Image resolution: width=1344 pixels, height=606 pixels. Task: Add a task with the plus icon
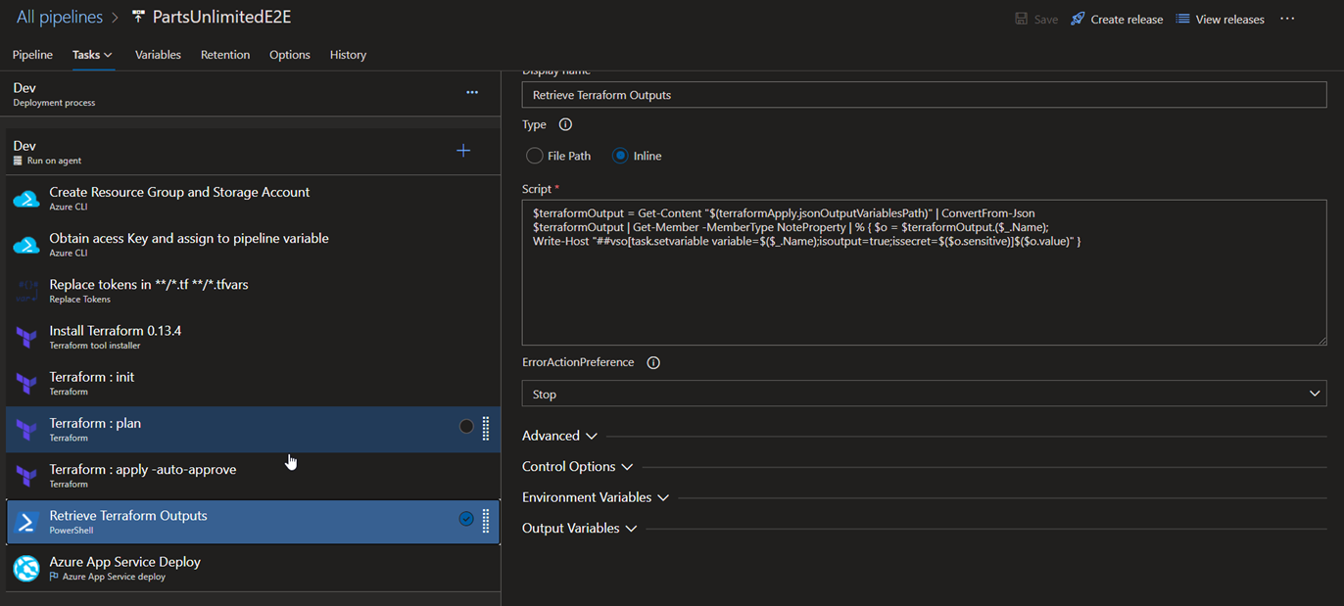coord(463,151)
